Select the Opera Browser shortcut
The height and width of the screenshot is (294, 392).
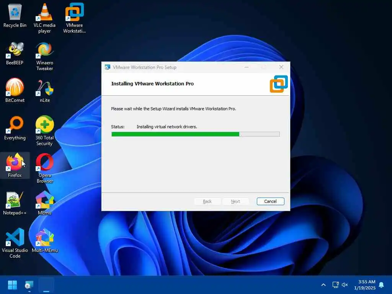click(44, 168)
